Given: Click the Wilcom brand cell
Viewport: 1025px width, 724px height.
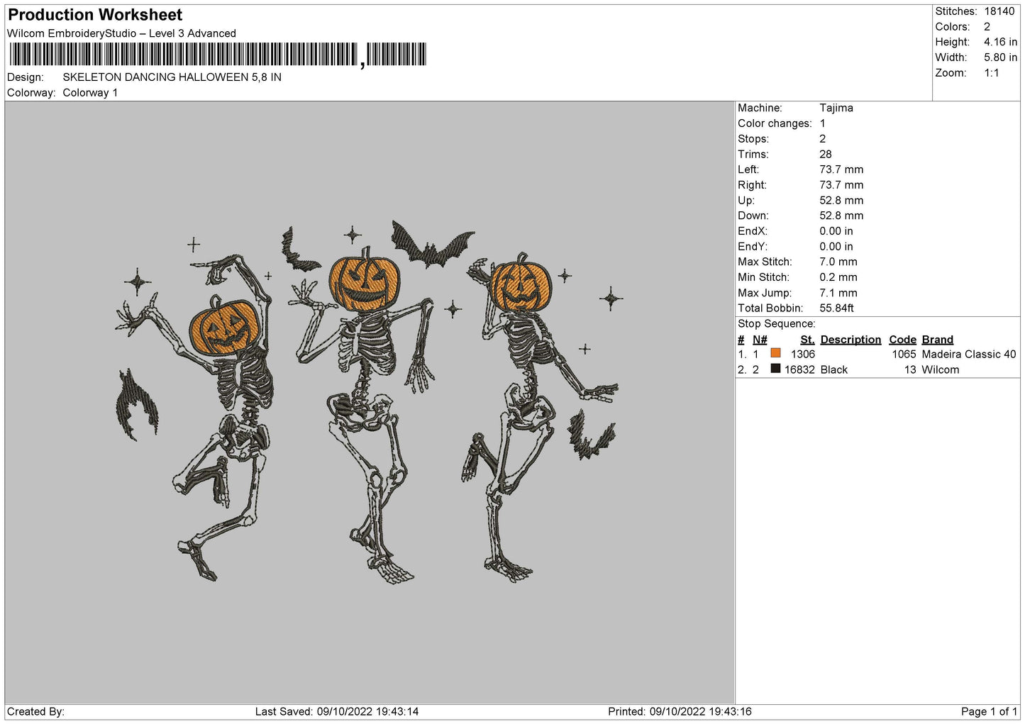Looking at the screenshot, I should (x=940, y=370).
